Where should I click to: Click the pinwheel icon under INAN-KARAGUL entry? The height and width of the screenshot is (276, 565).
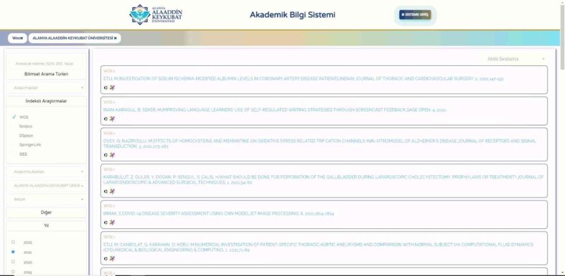(x=112, y=118)
